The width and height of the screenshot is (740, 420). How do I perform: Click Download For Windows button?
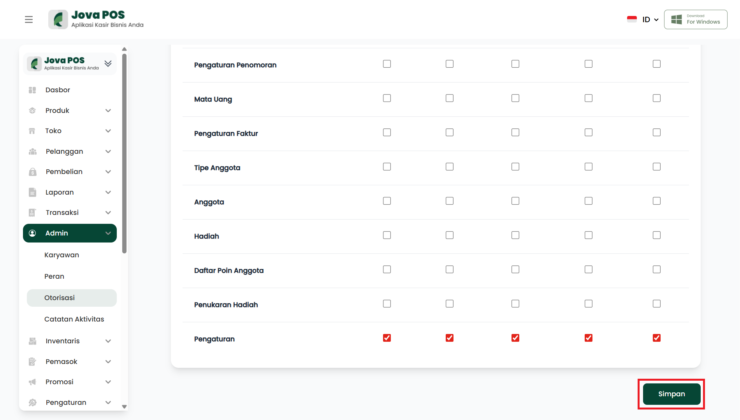(695, 19)
